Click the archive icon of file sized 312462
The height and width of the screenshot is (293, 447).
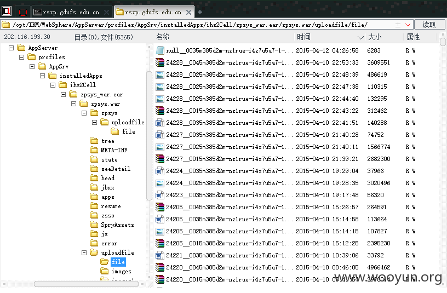point(160,111)
